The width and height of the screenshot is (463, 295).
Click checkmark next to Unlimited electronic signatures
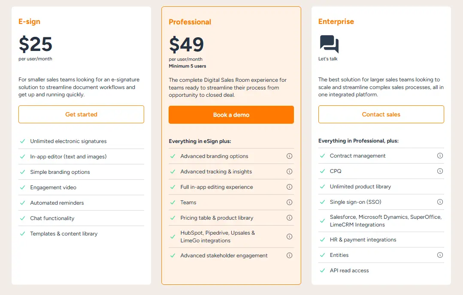(x=22, y=141)
